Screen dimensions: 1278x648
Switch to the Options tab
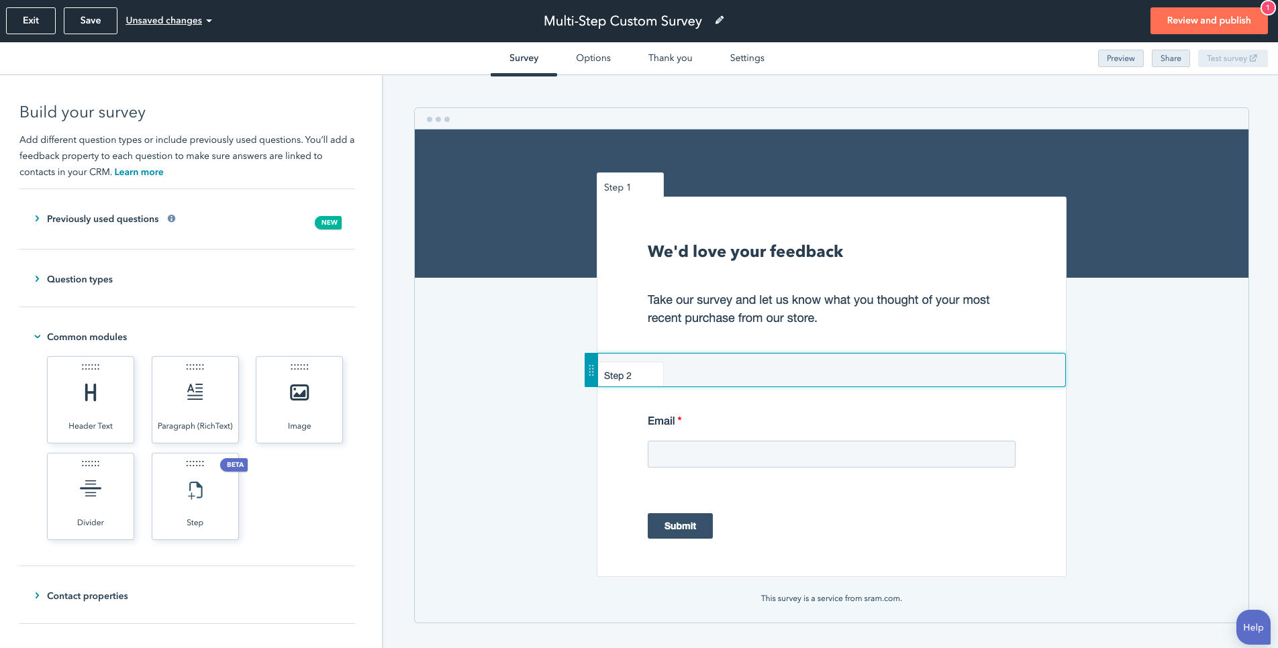click(x=593, y=58)
